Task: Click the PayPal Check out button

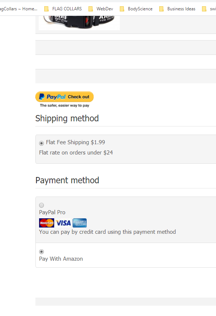Action: point(65,97)
